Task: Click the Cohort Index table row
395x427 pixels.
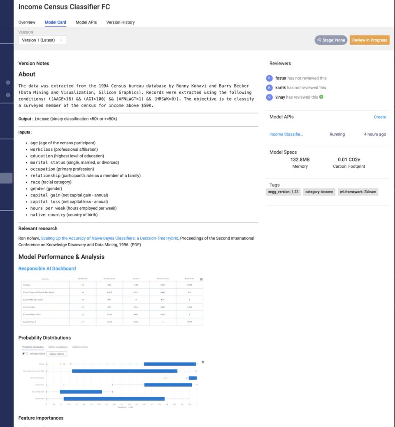Action: coord(112,307)
